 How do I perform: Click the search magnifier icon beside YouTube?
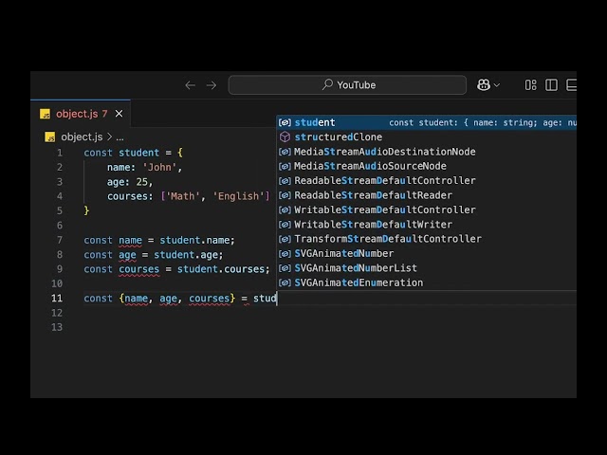pos(327,84)
